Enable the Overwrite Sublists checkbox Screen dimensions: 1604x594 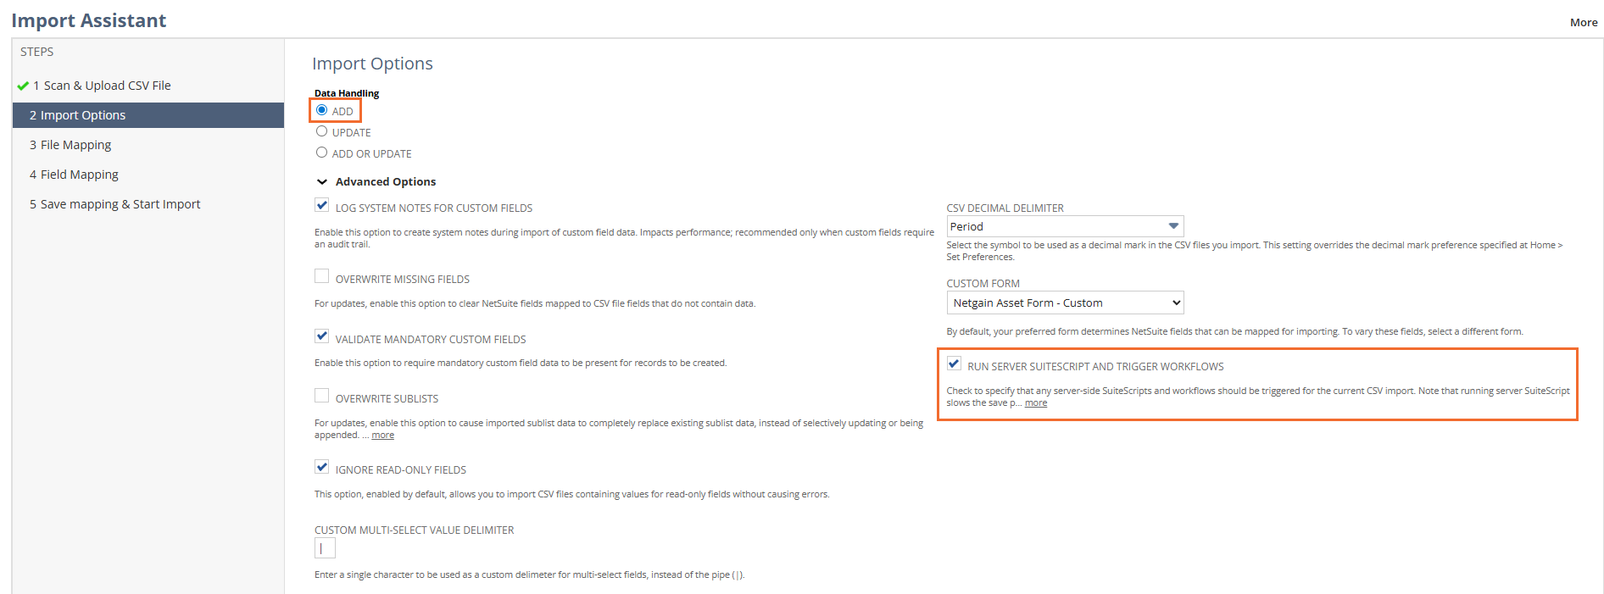click(x=321, y=395)
